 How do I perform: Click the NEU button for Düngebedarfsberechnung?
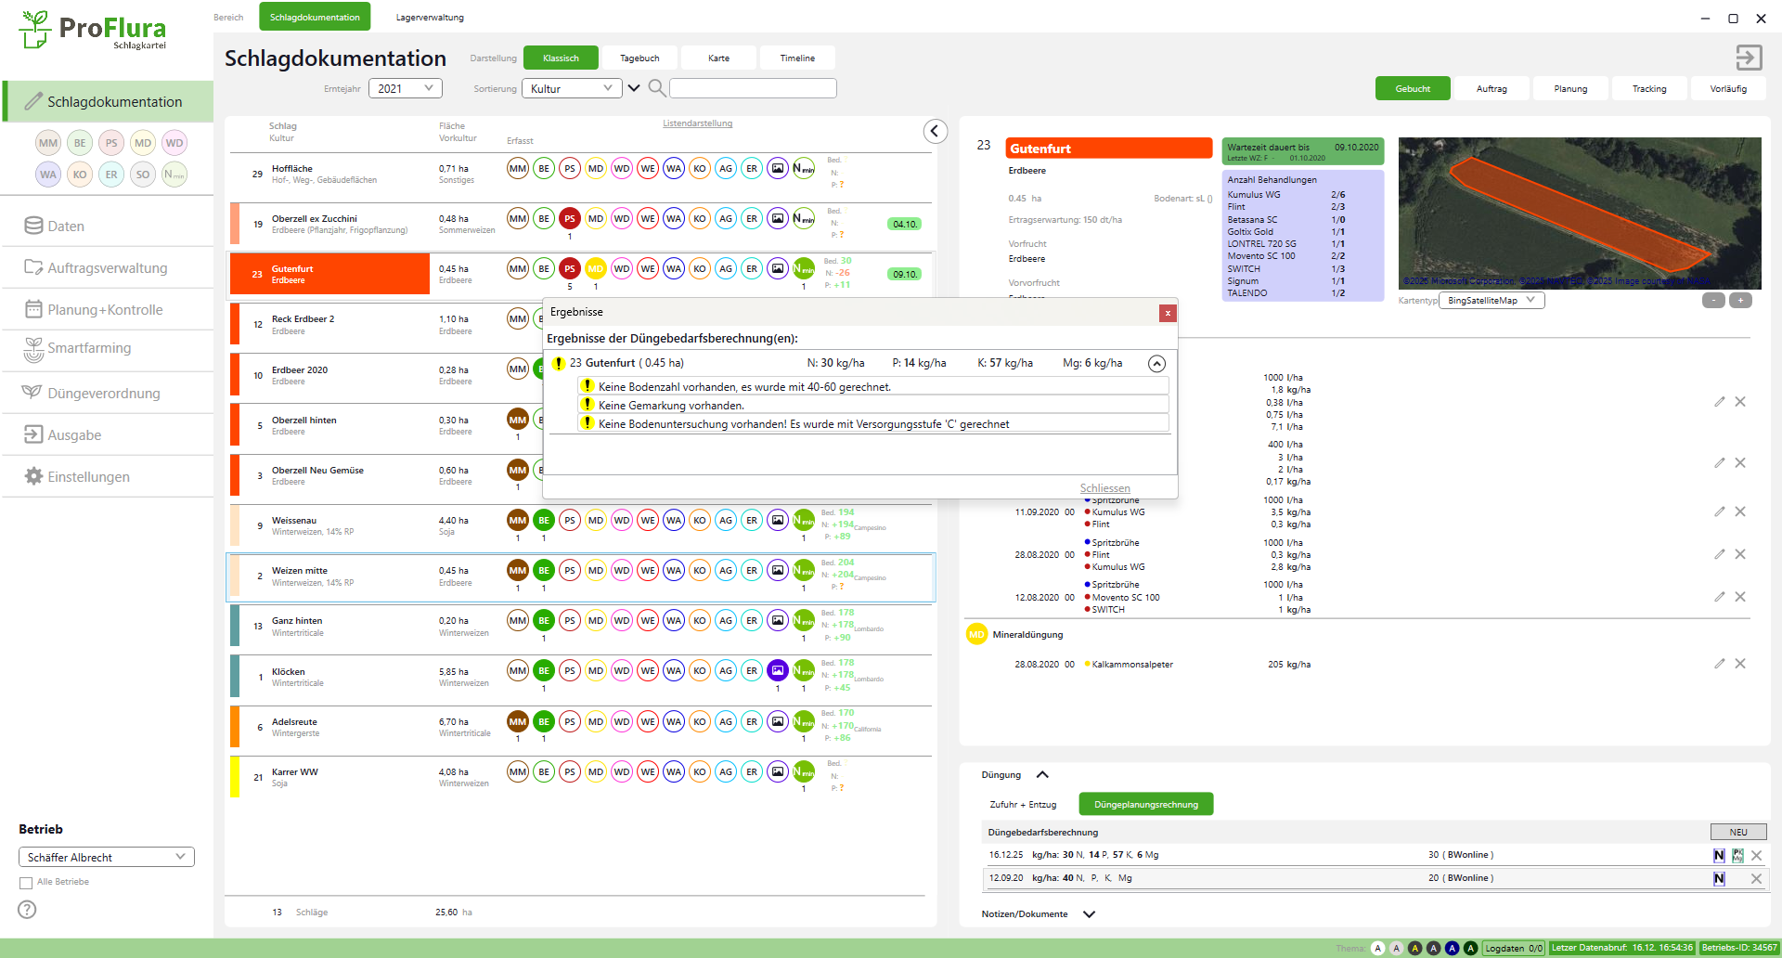tap(1737, 833)
